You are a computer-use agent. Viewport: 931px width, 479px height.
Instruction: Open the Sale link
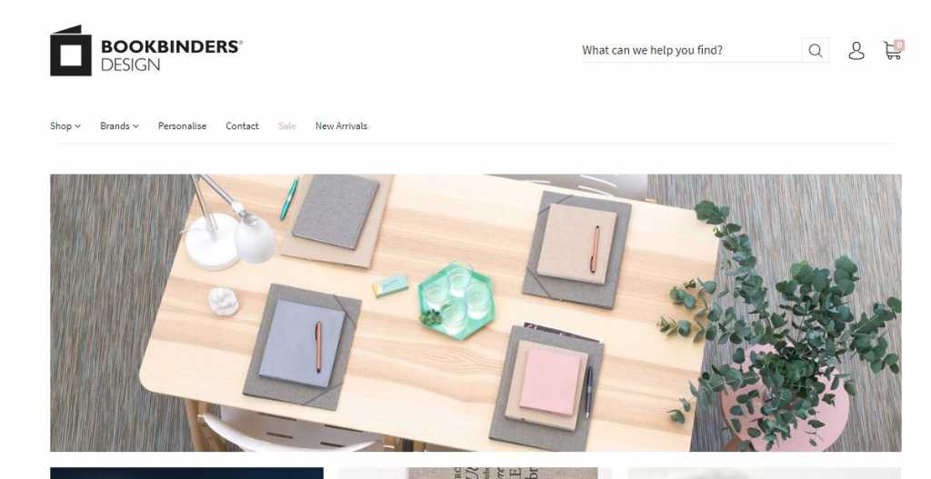tap(286, 125)
